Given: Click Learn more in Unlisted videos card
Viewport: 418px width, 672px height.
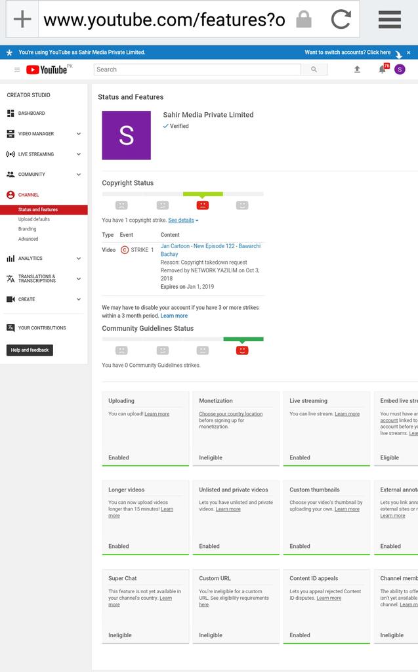Looking at the screenshot, I should tap(228, 509).
